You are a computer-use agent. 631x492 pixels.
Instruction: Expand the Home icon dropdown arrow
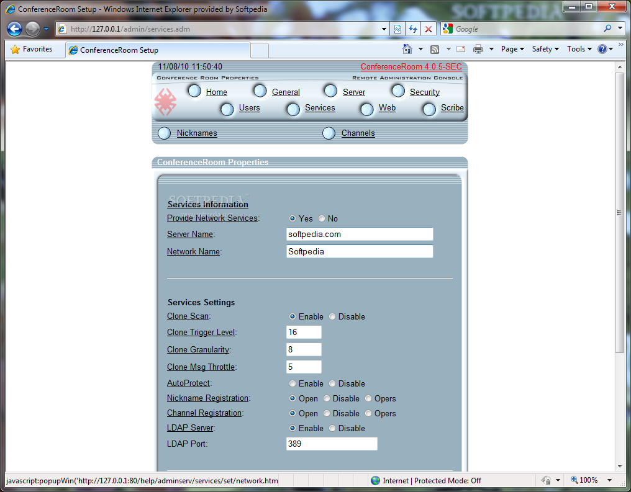point(420,49)
